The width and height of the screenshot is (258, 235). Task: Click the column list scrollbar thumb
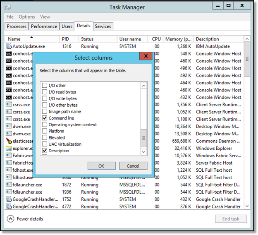[143, 138]
